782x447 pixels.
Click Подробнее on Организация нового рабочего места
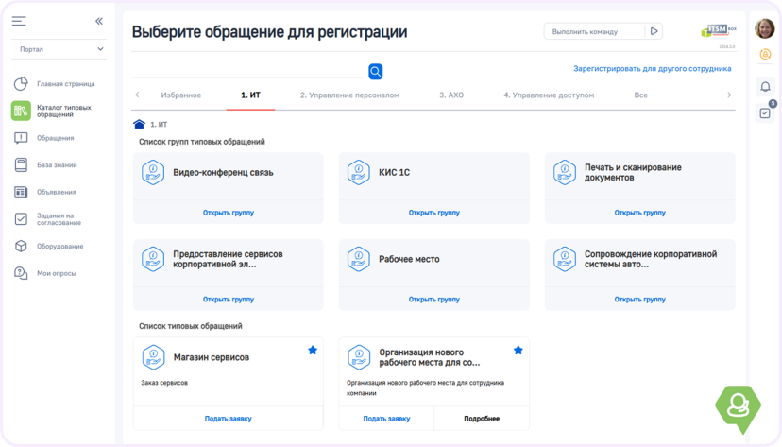[x=482, y=419]
